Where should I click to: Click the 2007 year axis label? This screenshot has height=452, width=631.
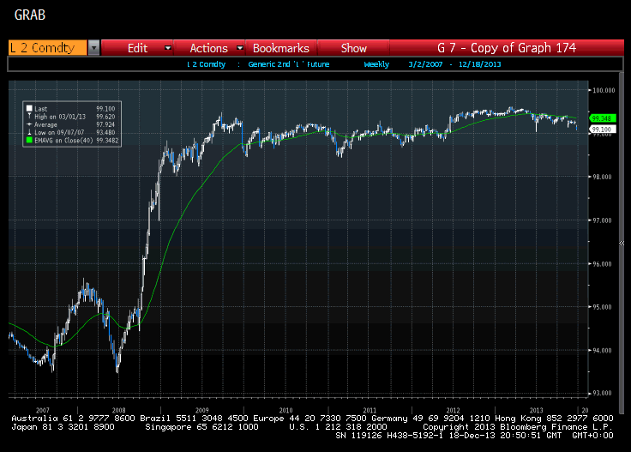pyautogui.click(x=43, y=410)
